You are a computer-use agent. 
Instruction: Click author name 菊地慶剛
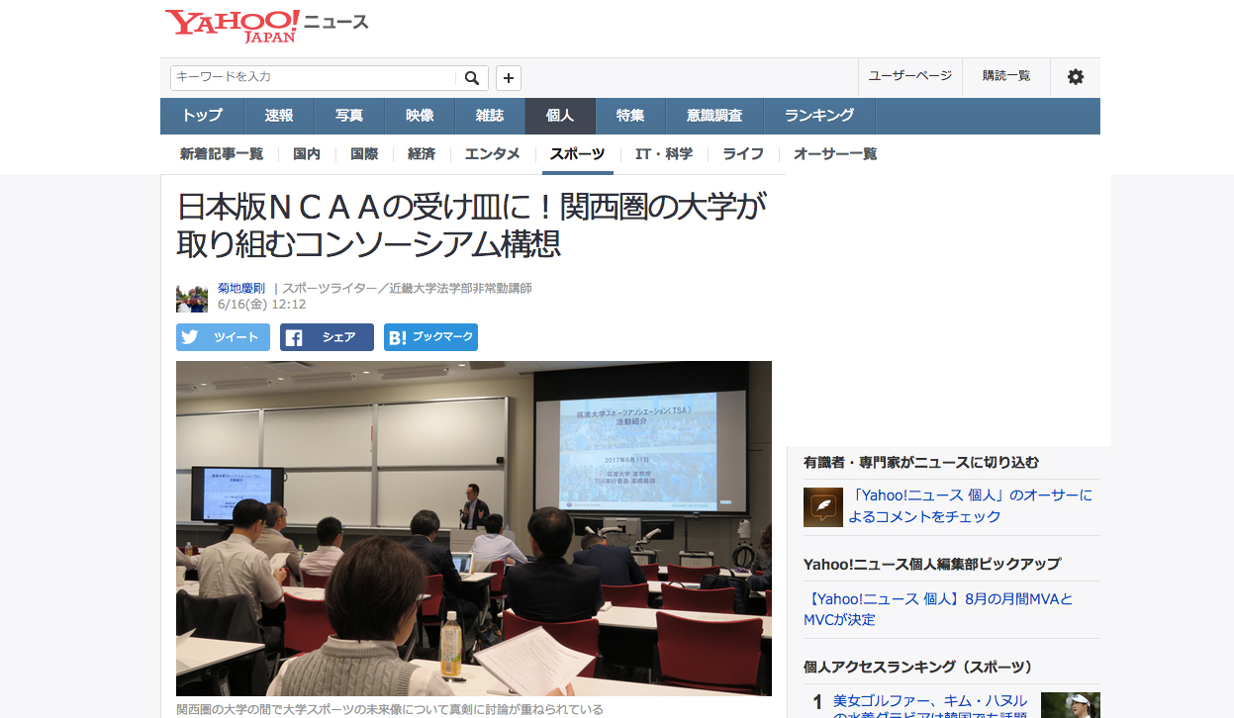tap(241, 289)
